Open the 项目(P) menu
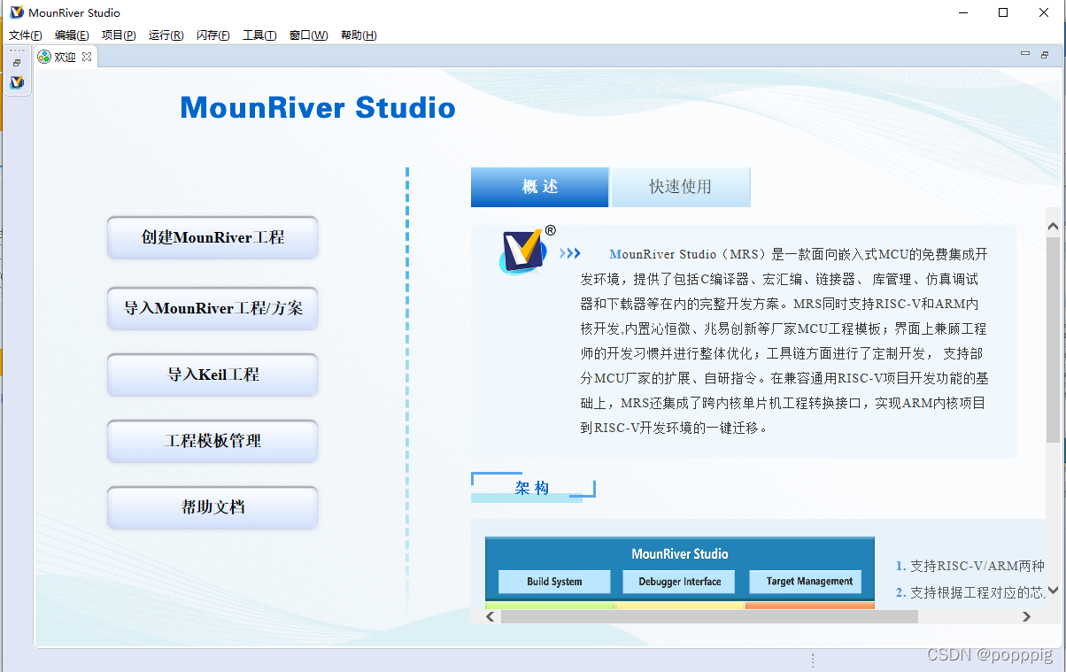 point(119,35)
